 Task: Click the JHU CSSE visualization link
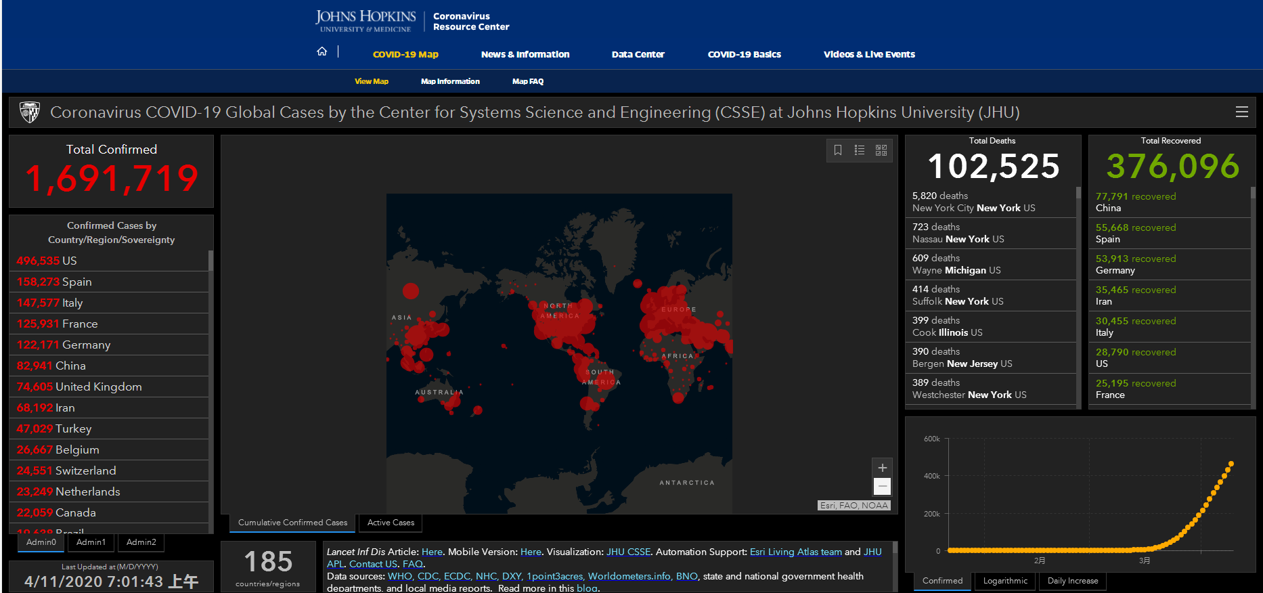pyautogui.click(x=628, y=552)
